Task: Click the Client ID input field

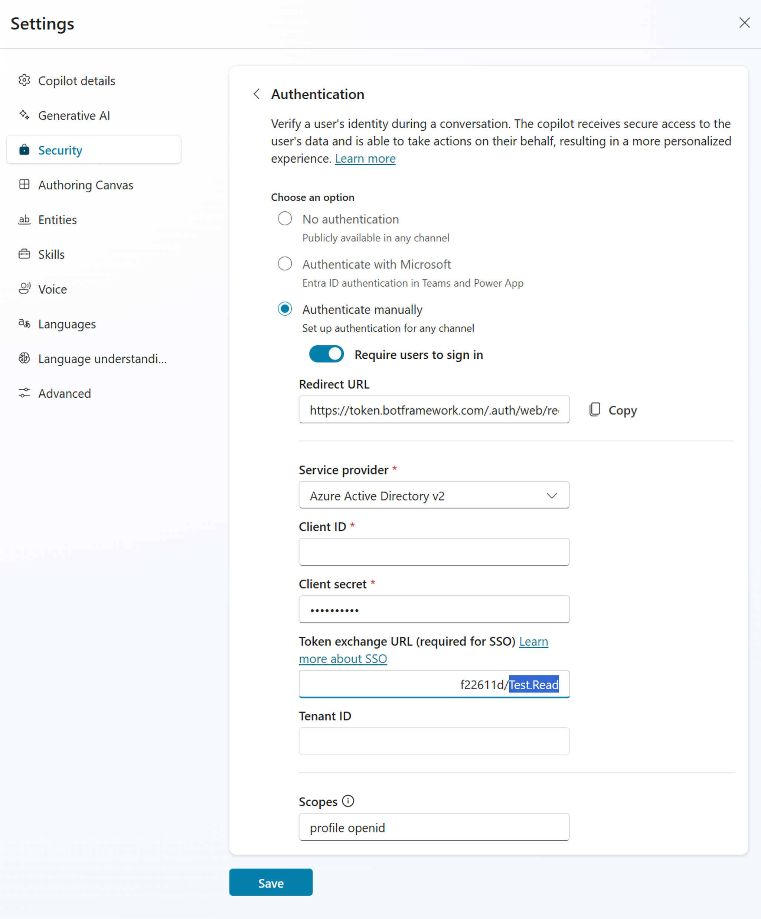Action: coord(434,552)
